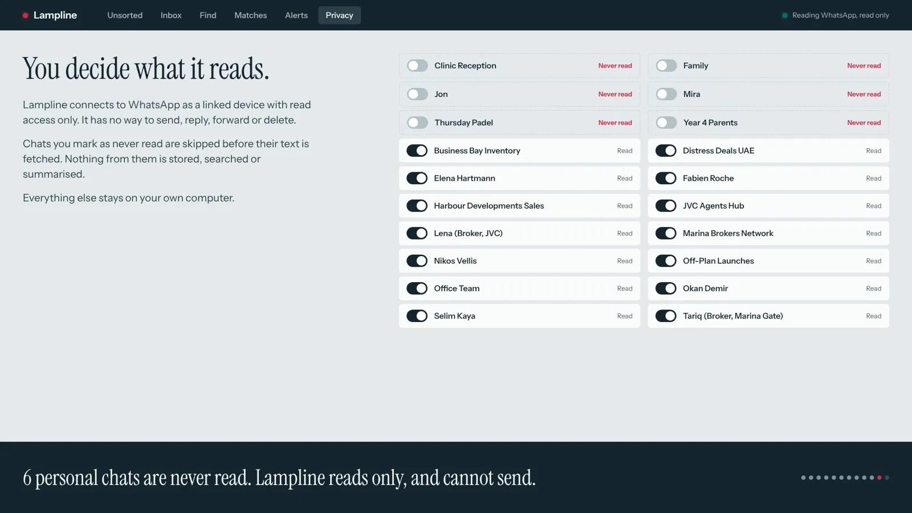
Task: Enable reading for Clinic Reception
Action: pyautogui.click(x=417, y=66)
